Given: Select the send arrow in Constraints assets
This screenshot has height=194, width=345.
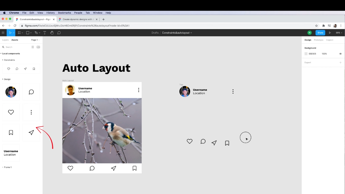Looking at the screenshot, I should coord(25,69).
